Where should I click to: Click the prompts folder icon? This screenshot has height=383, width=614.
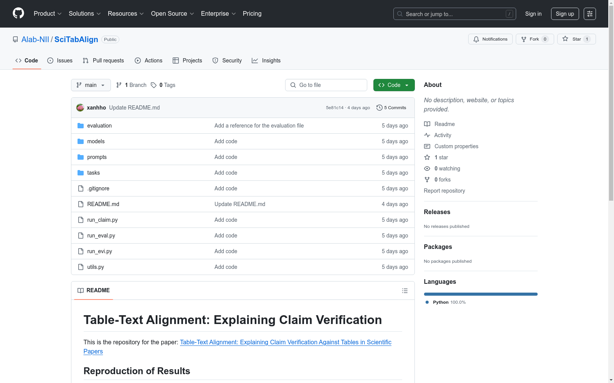point(81,157)
